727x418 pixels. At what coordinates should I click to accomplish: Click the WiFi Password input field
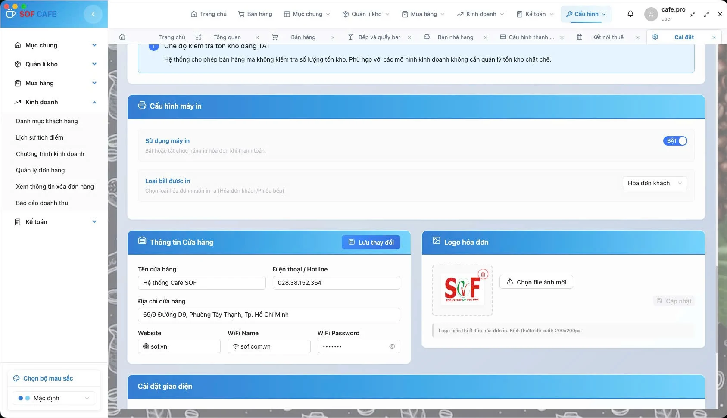[x=359, y=346]
